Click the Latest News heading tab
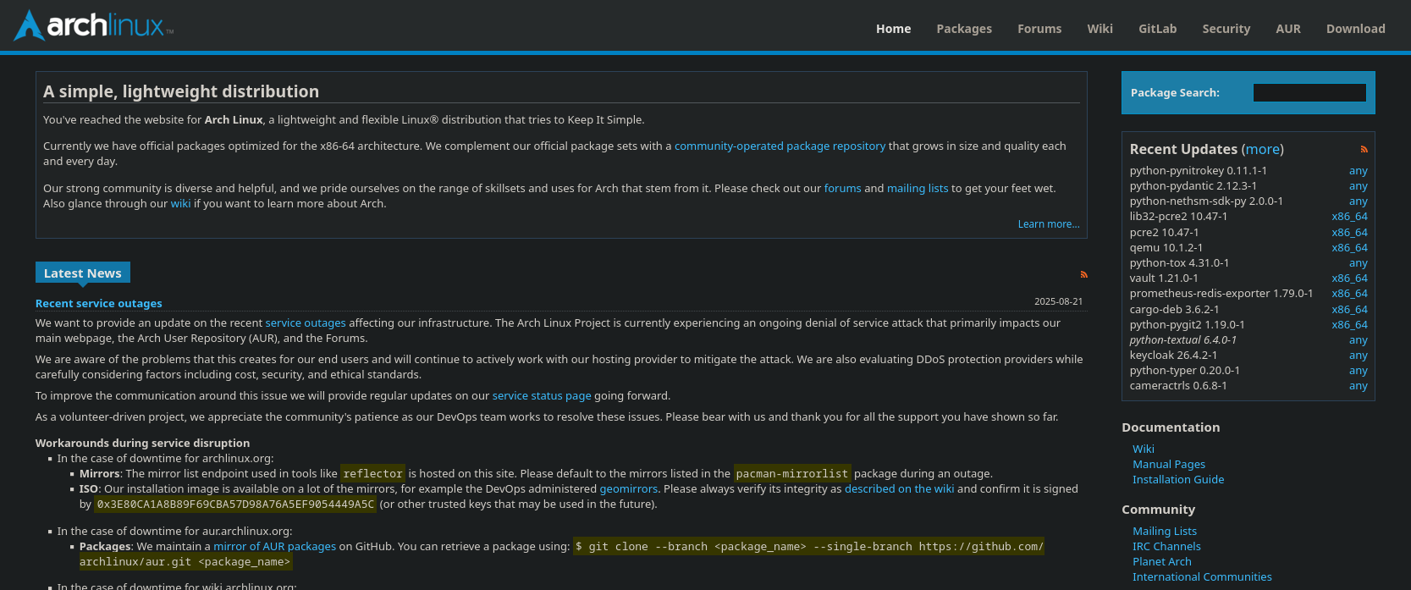 83,273
